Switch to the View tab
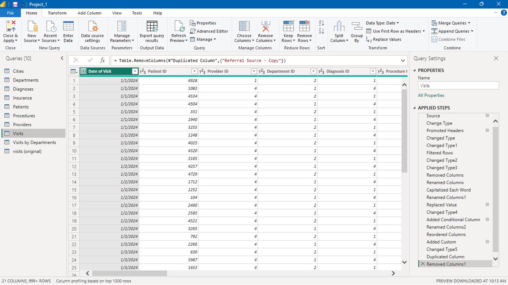Viewport: 508px width, 285px height. click(117, 13)
